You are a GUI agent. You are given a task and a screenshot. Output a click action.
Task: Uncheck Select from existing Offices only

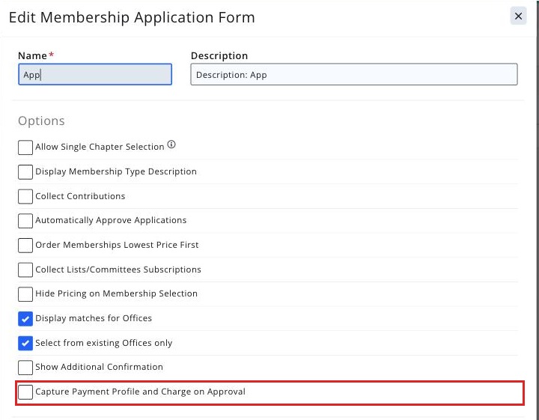point(25,344)
